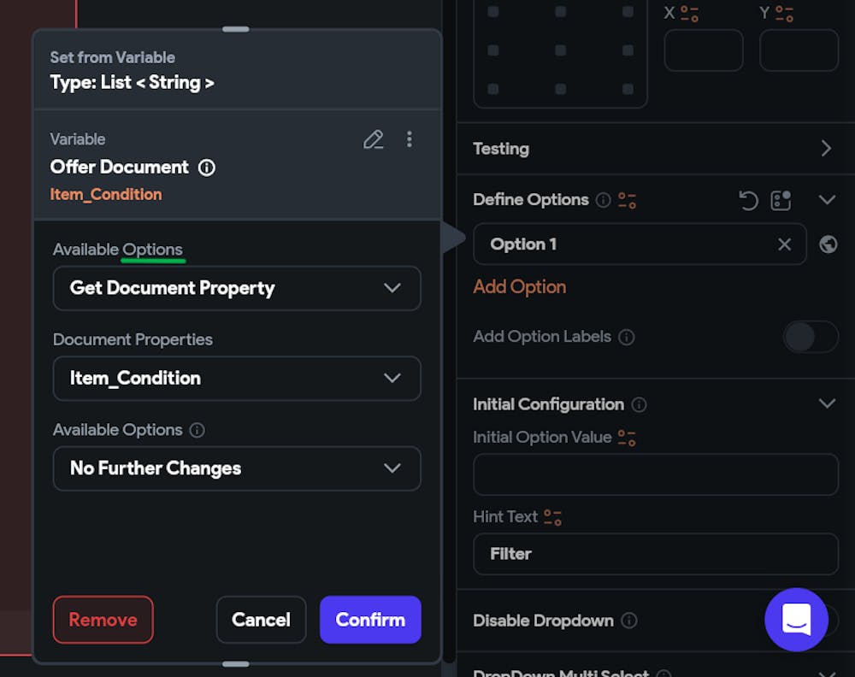Open the Item_Condition document properties dropdown
The width and height of the screenshot is (855, 677).
(237, 379)
